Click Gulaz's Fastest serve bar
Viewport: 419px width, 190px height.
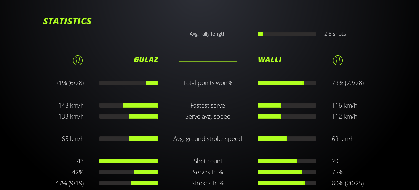tap(129, 105)
